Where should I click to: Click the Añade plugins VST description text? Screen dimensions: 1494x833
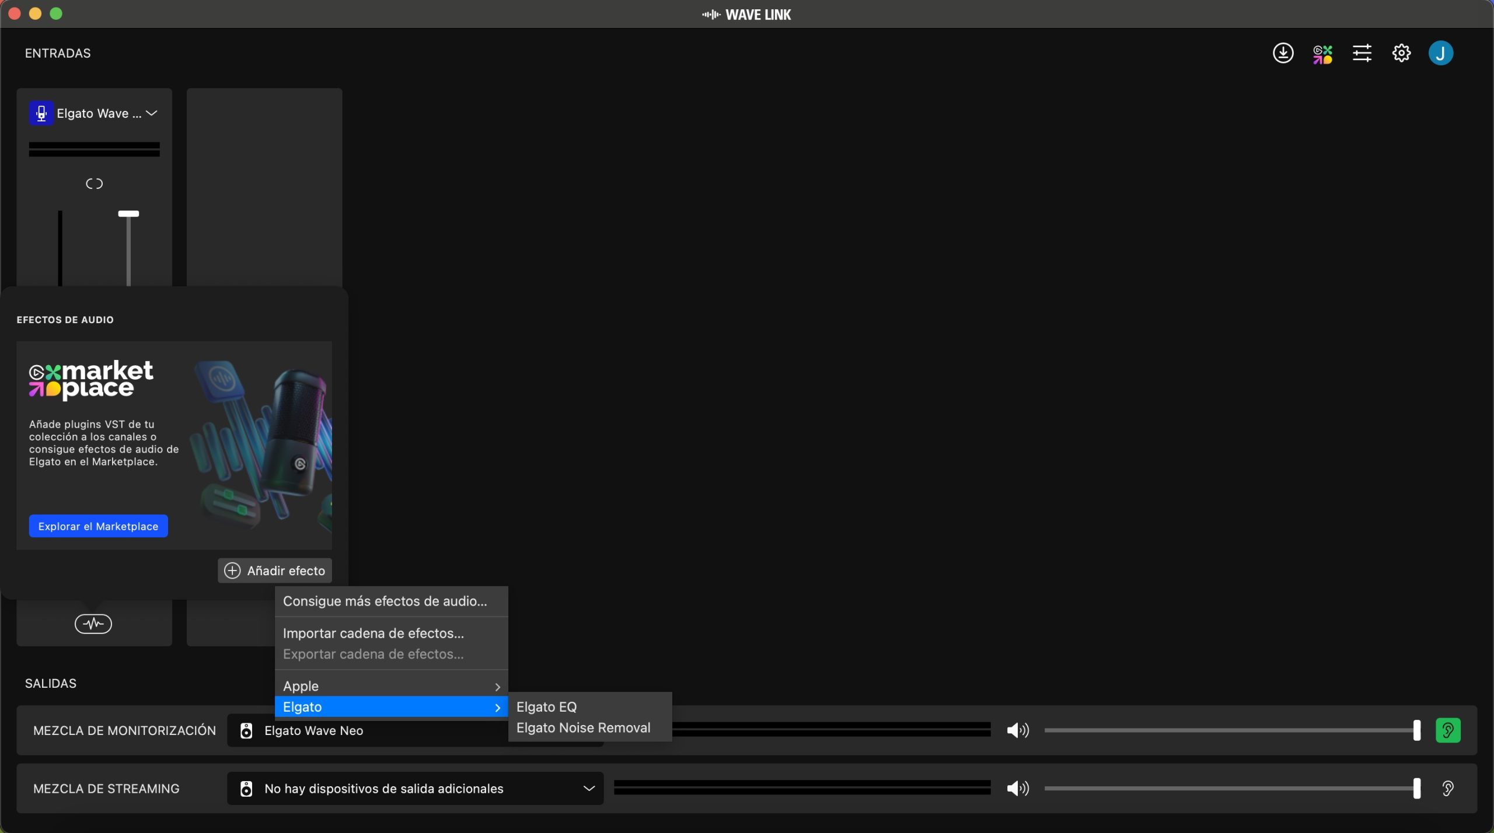tap(104, 443)
